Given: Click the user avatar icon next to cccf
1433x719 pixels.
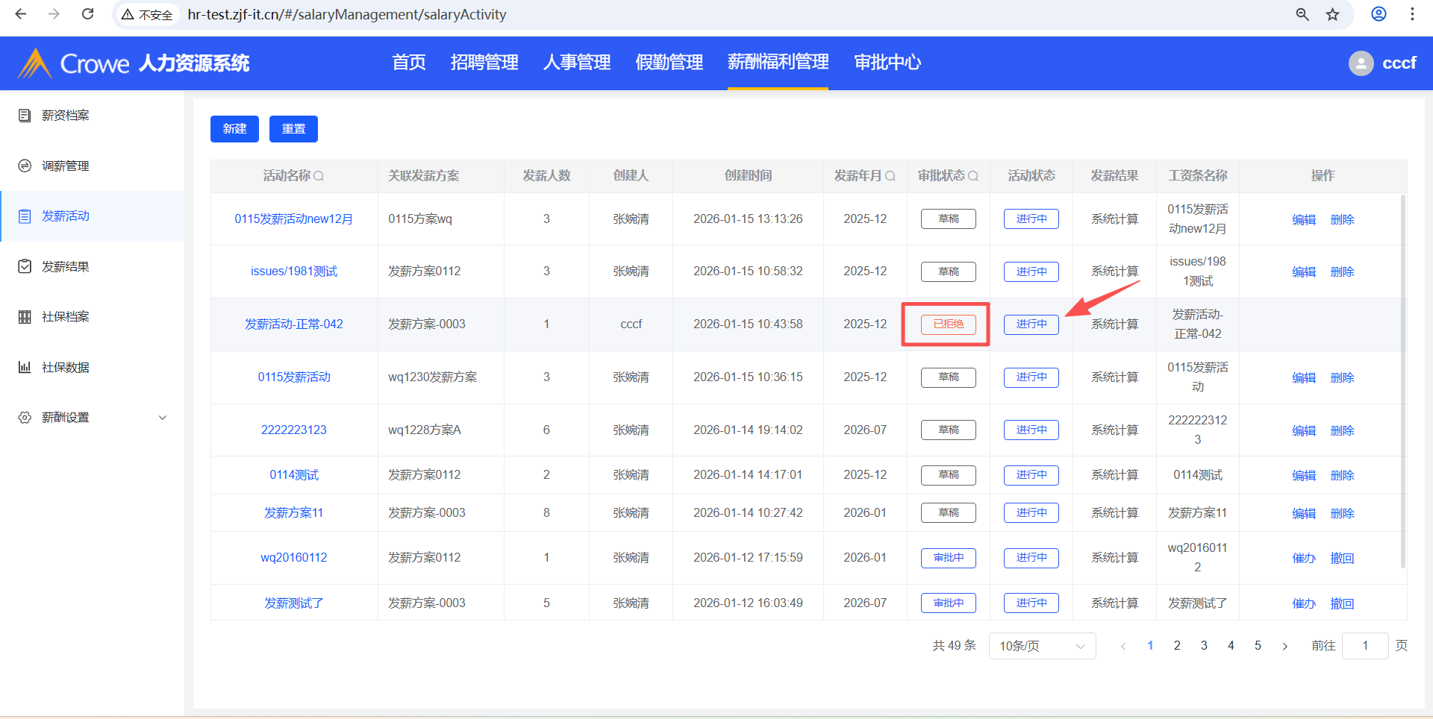Looking at the screenshot, I should pyautogui.click(x=1361, y=63).
